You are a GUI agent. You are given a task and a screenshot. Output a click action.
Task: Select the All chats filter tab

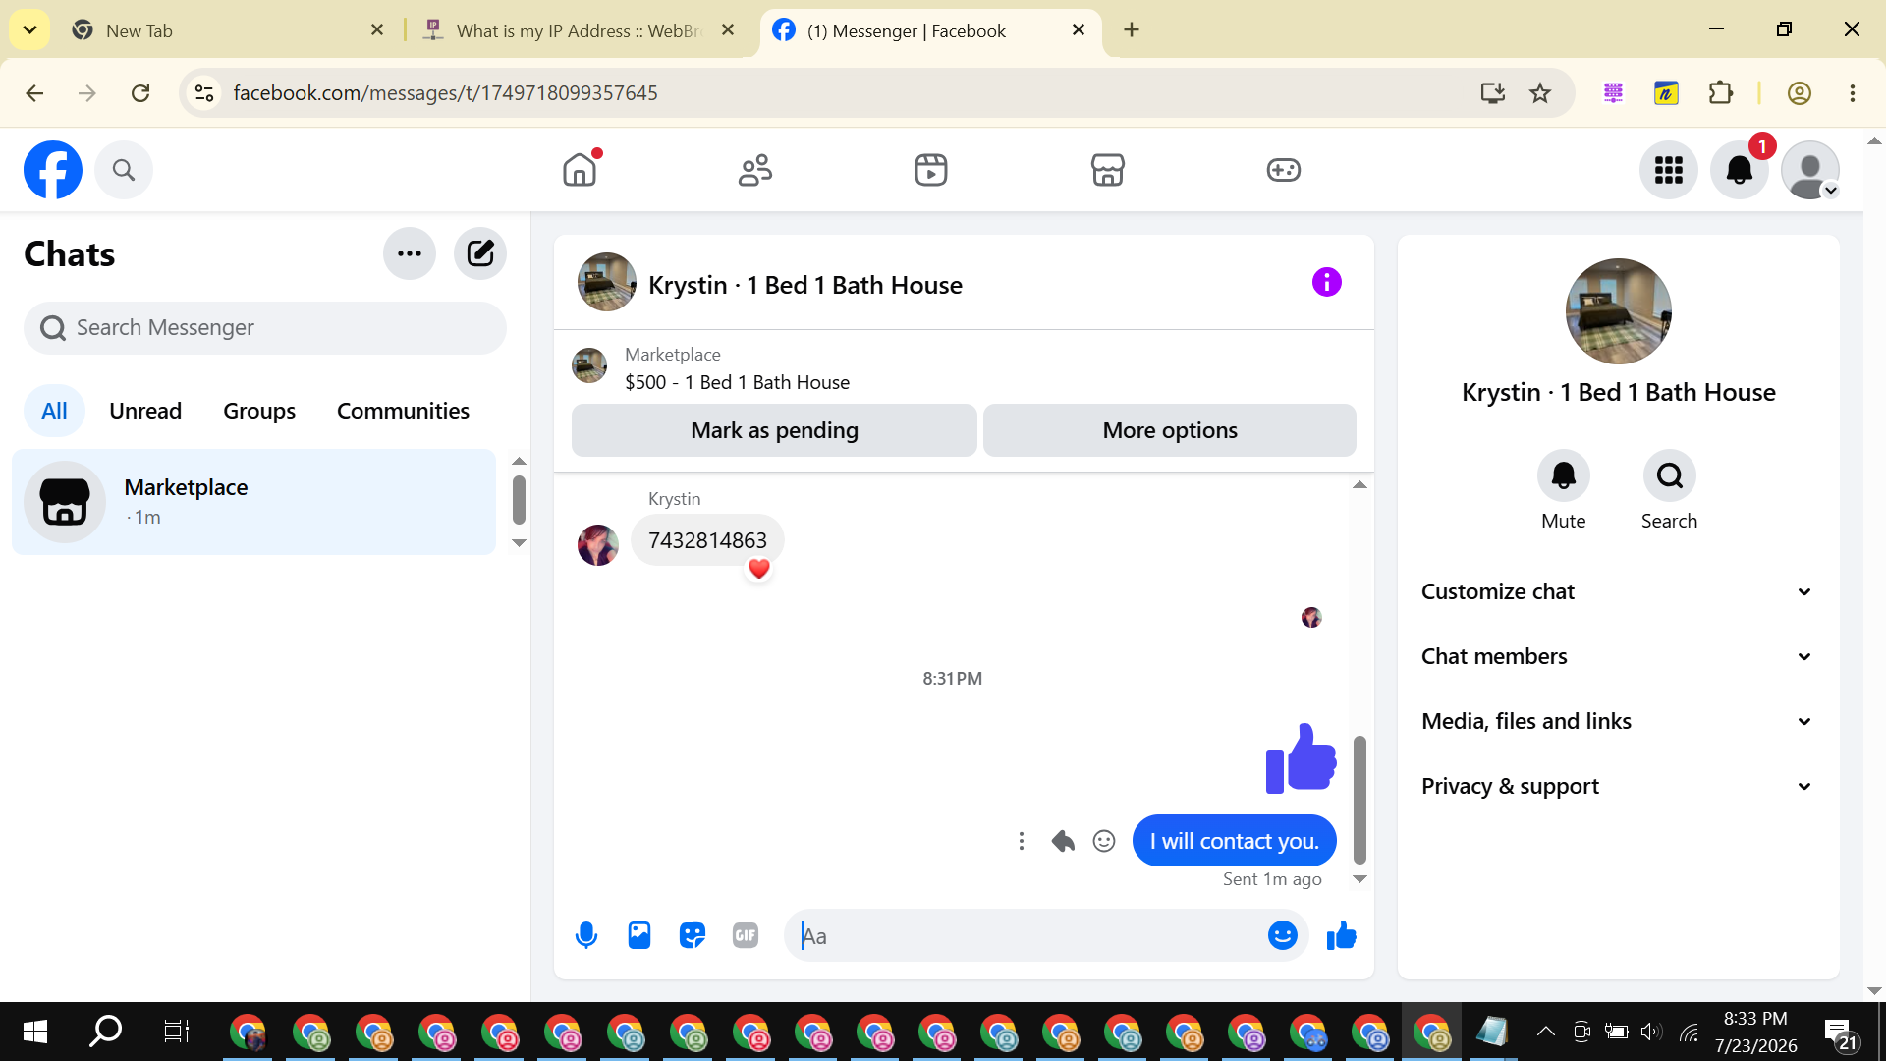[x=54, y=411]
